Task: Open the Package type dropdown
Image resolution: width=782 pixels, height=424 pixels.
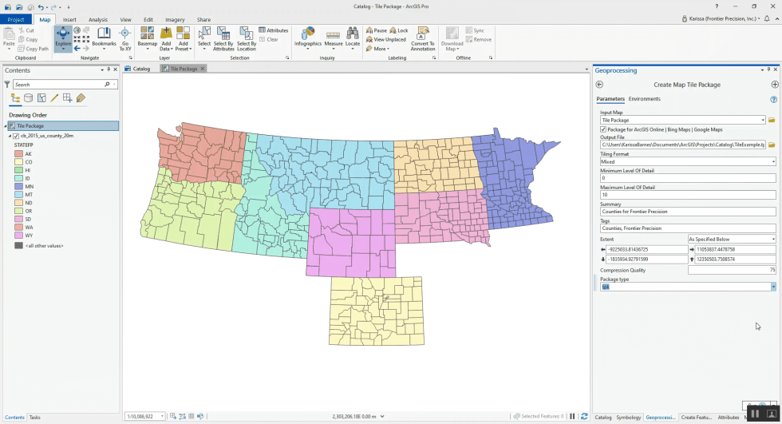Action: [773, 287]
